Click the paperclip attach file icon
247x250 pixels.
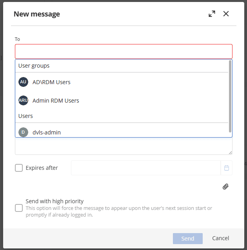[x=225, y=187]
